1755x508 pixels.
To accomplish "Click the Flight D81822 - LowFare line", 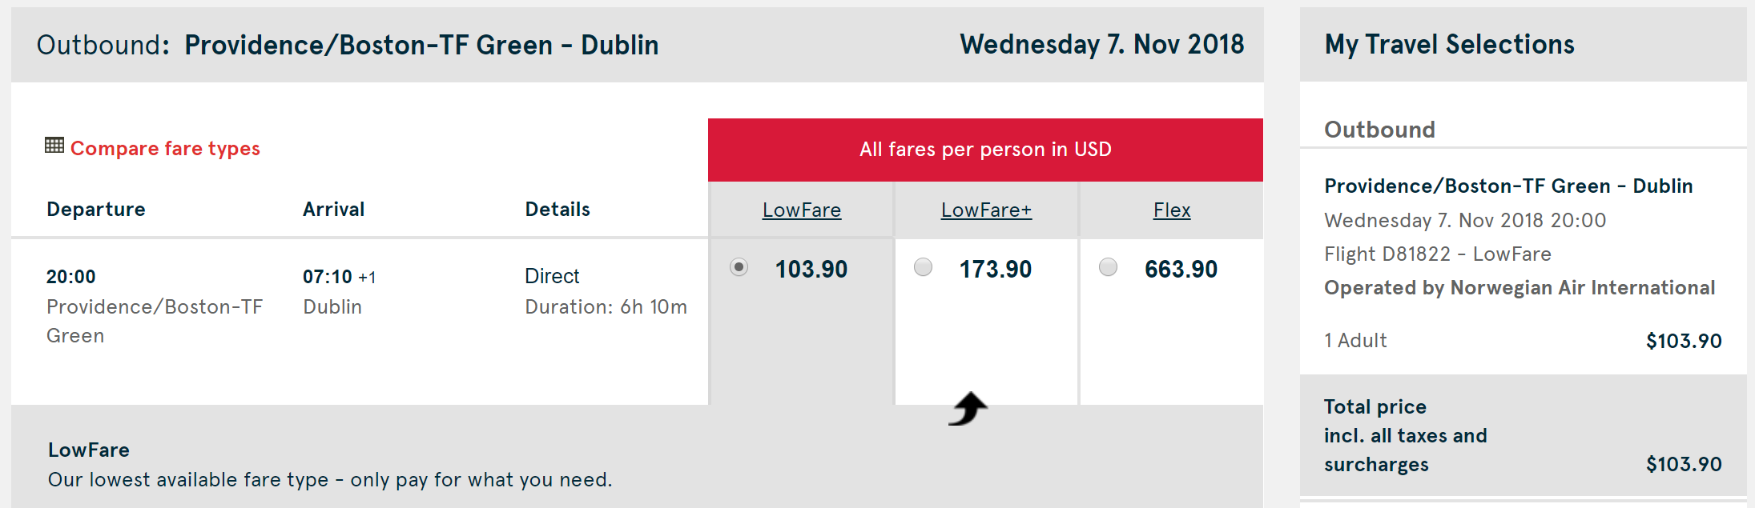I will click(1437, 254).
